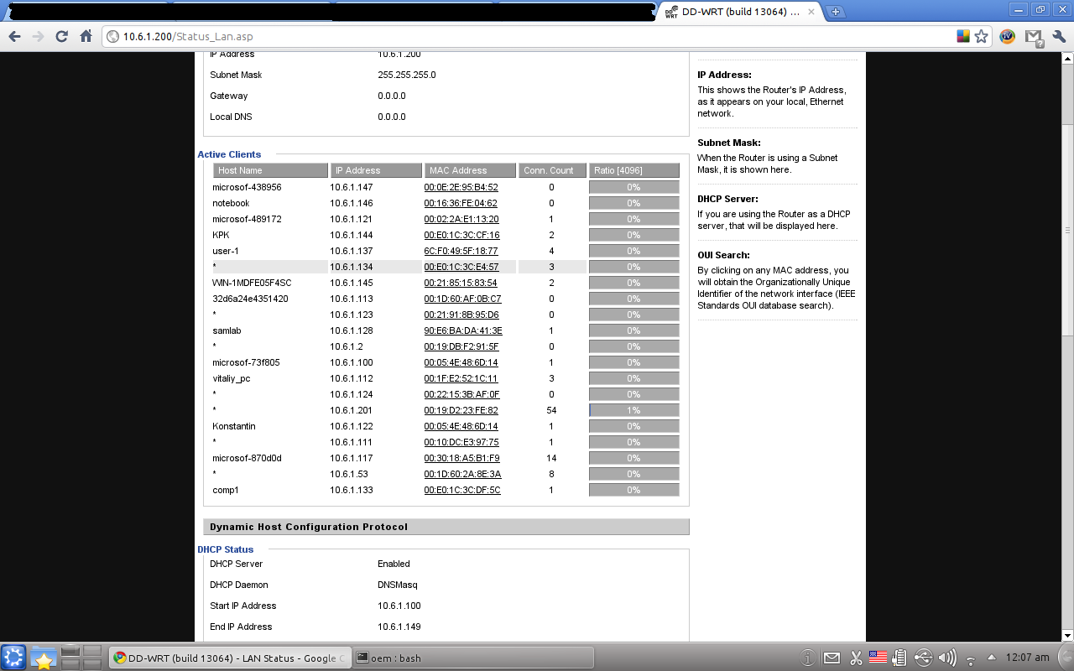
Task: Click the info notification tray icon
Action: [808, 658]
